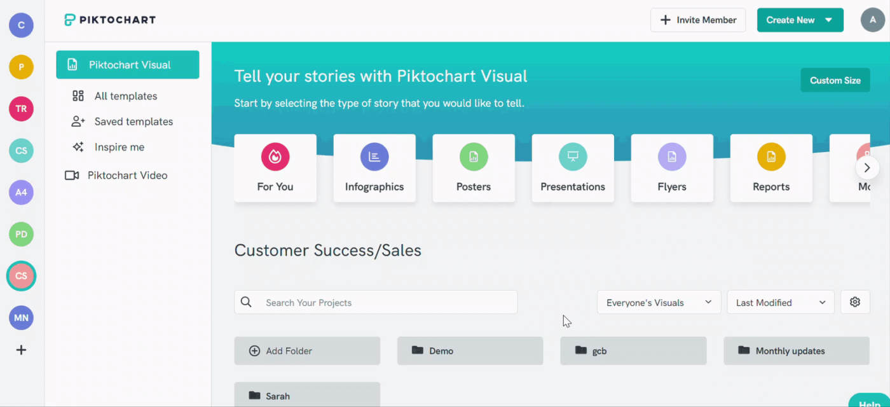Open Saved templates
The image size is (890, 407).
pos(133,121)
